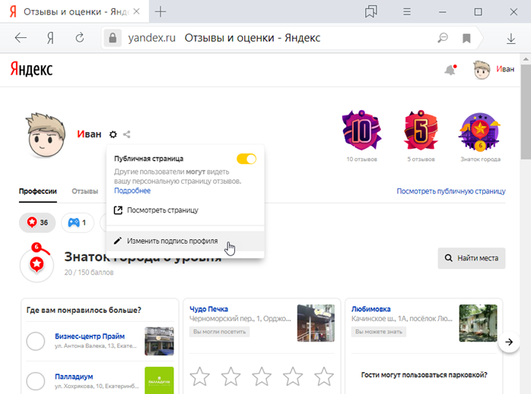531x394 pixels.
Task: Reload the page with the refresh icon
Action: tap(80, 37)
